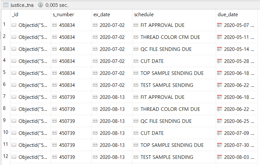Viewport: 260px width, 165px height.
Task: Click the string icon before row 6's TEST SAMPLE SENDING
Action: 136,85
